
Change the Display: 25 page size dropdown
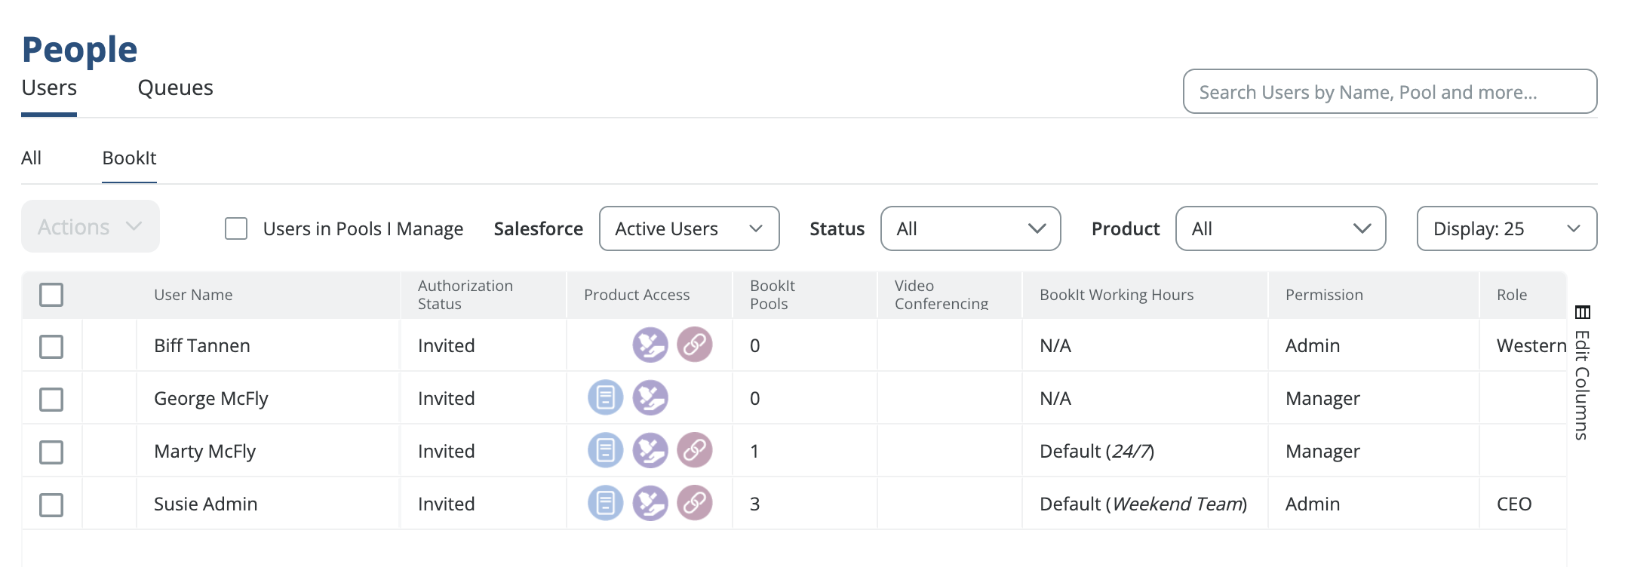(1506, 228)
